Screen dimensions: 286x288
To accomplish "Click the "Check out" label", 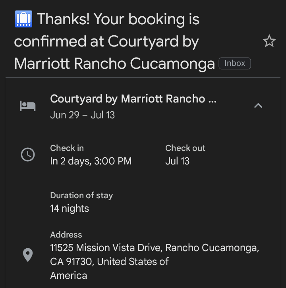I will tap(185, 148).
